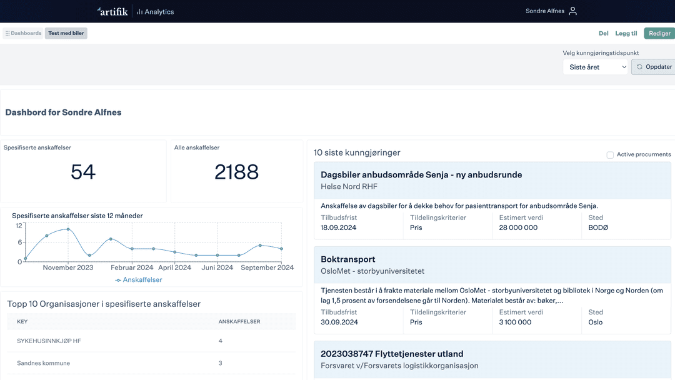Click the Anskaffelser legend label
This screenshot has height=380, width=675.
[142, 280]
